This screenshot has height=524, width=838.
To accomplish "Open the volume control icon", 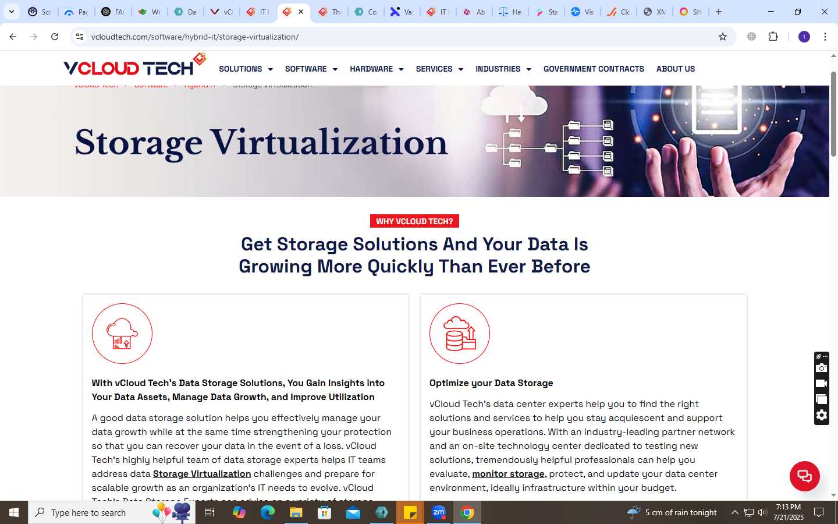I will point(762,512).
